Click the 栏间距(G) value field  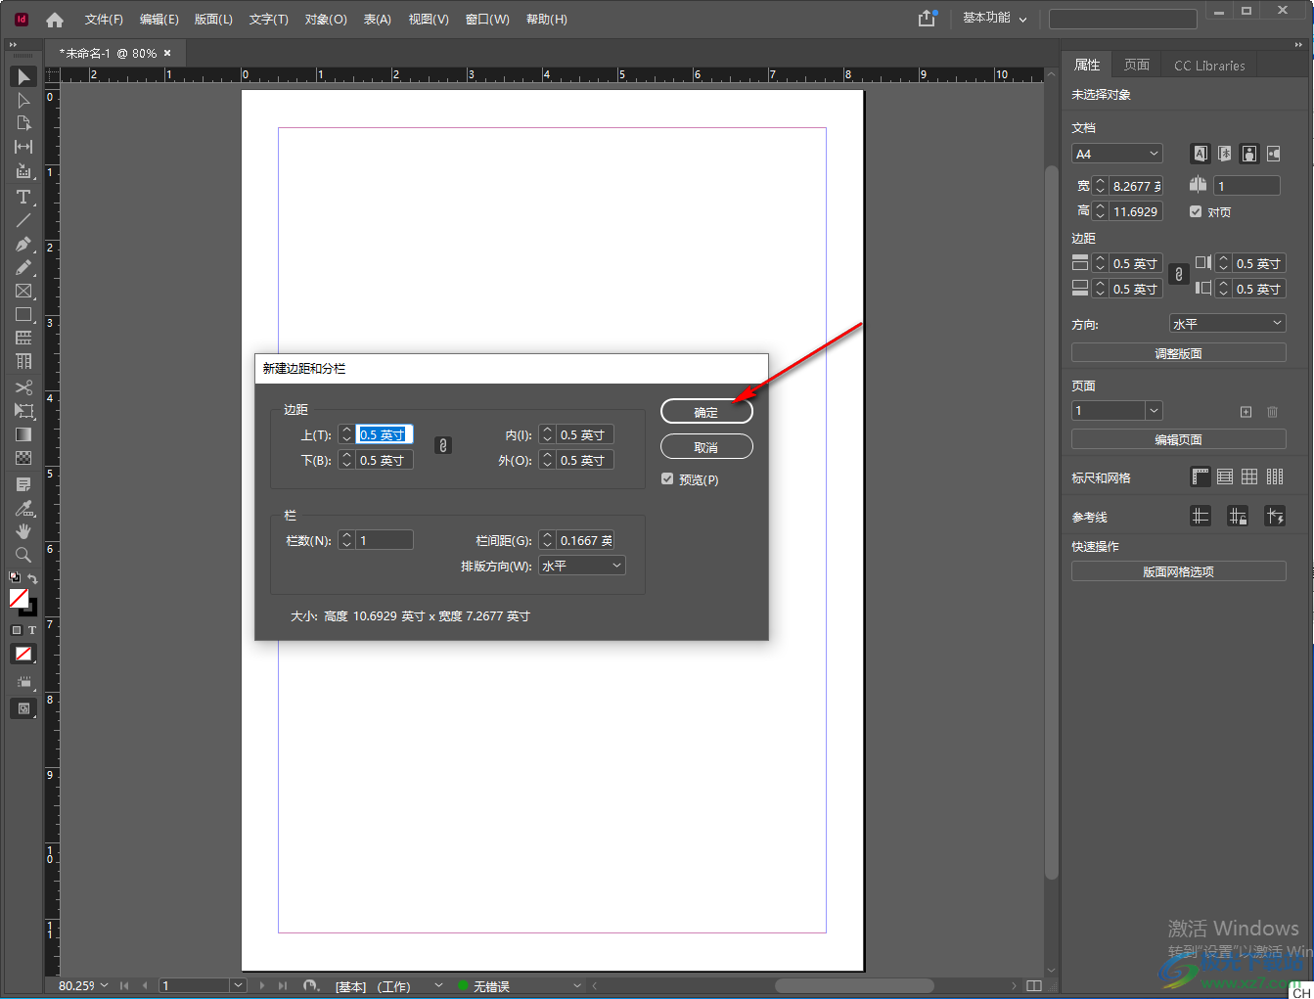585,540
